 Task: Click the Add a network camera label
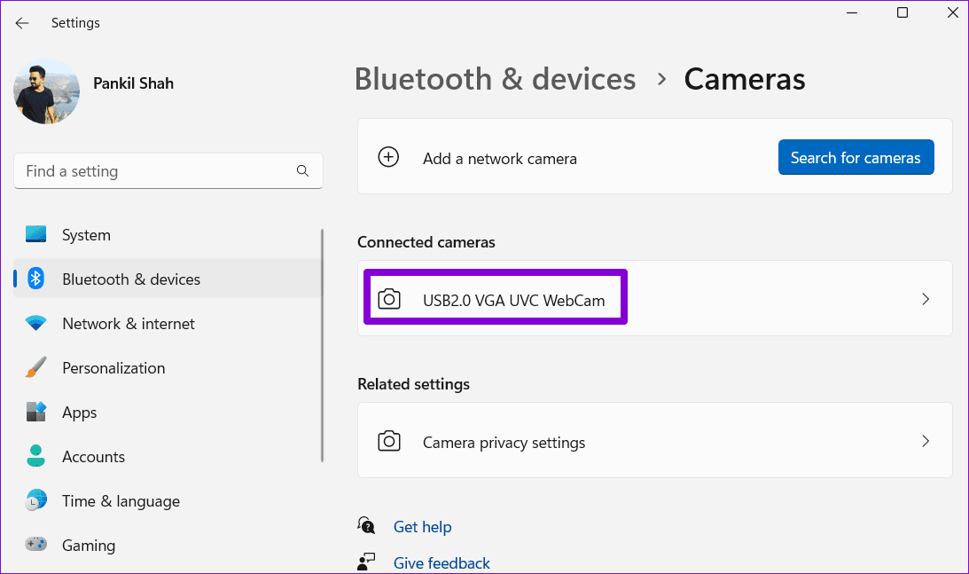point(500,159)
